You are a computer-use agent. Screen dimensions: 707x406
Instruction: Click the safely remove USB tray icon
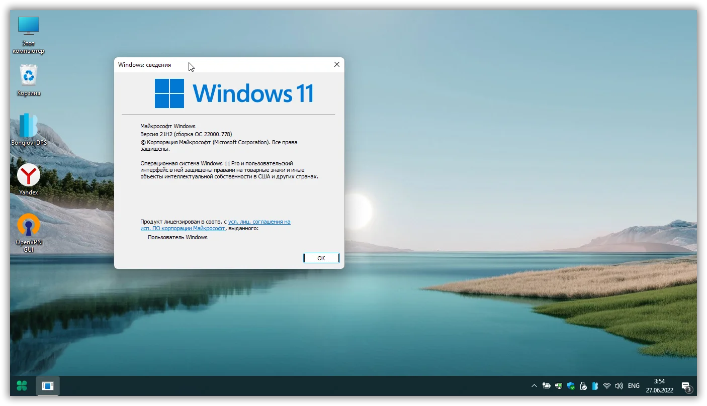(x=583, y=386)
